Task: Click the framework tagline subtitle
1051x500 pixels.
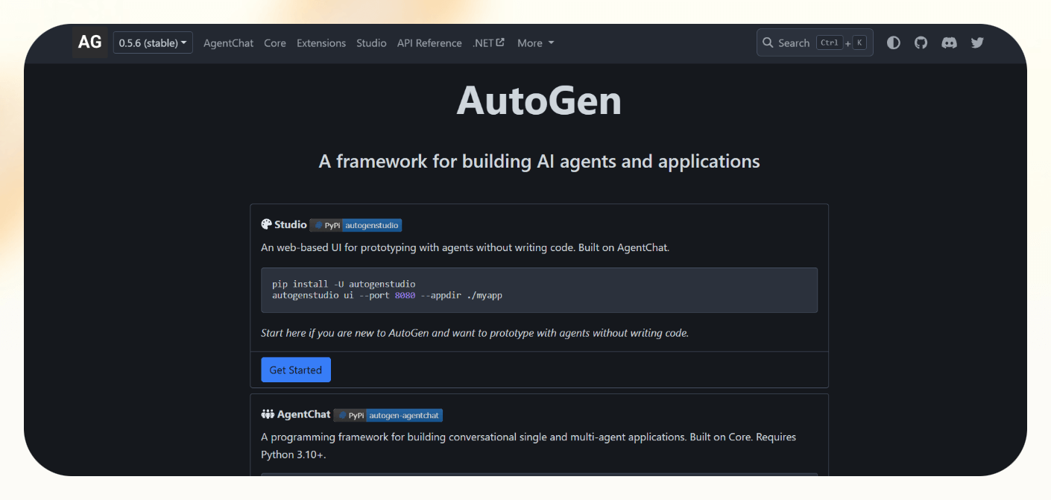Action: click(539, 161)
